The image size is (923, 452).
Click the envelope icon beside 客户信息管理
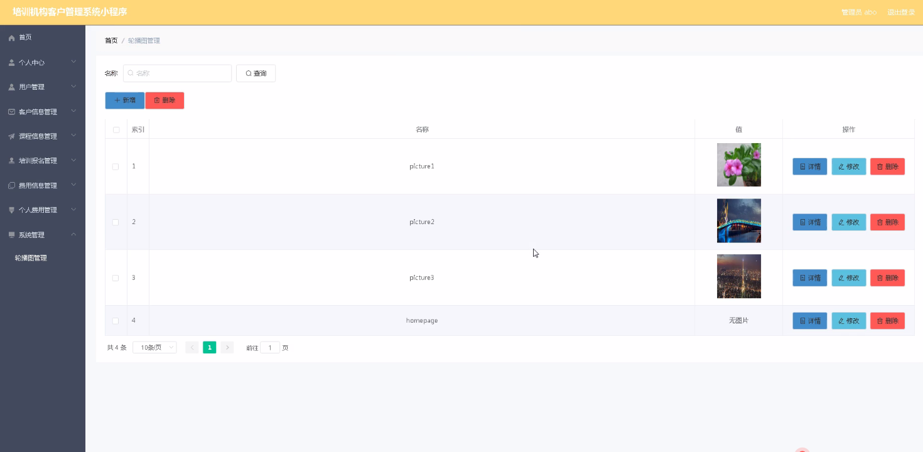click(11, 111)
